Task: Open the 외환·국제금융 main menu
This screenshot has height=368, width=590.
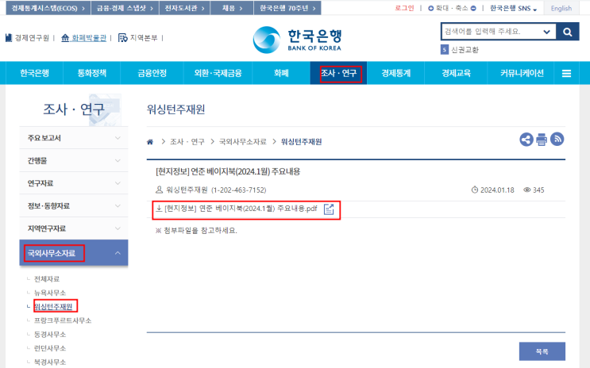Action: click(218, 73)
